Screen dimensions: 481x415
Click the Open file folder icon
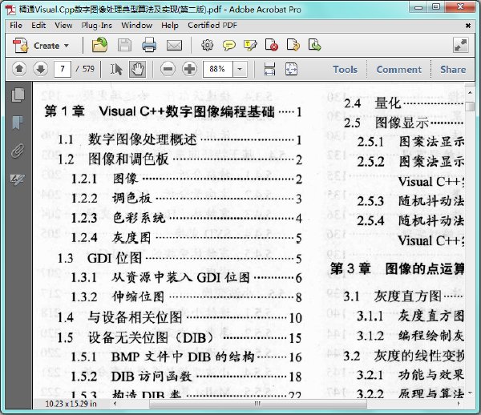click(x=99, y=45)
